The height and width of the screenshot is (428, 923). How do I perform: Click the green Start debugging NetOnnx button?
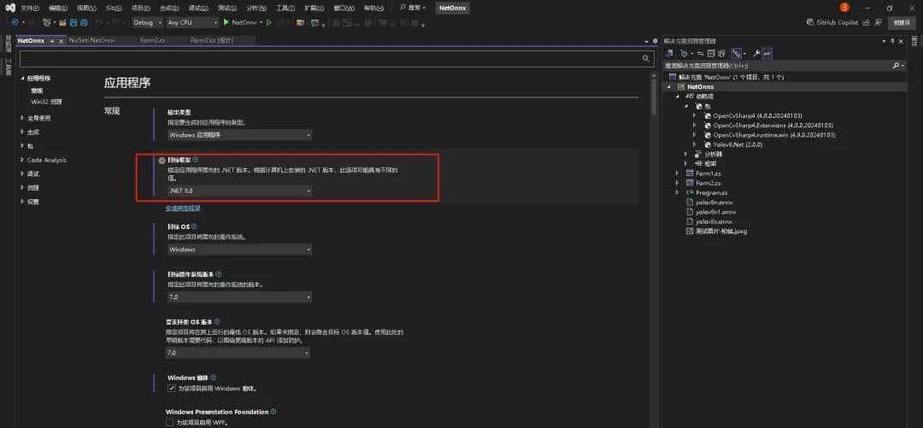226,22
